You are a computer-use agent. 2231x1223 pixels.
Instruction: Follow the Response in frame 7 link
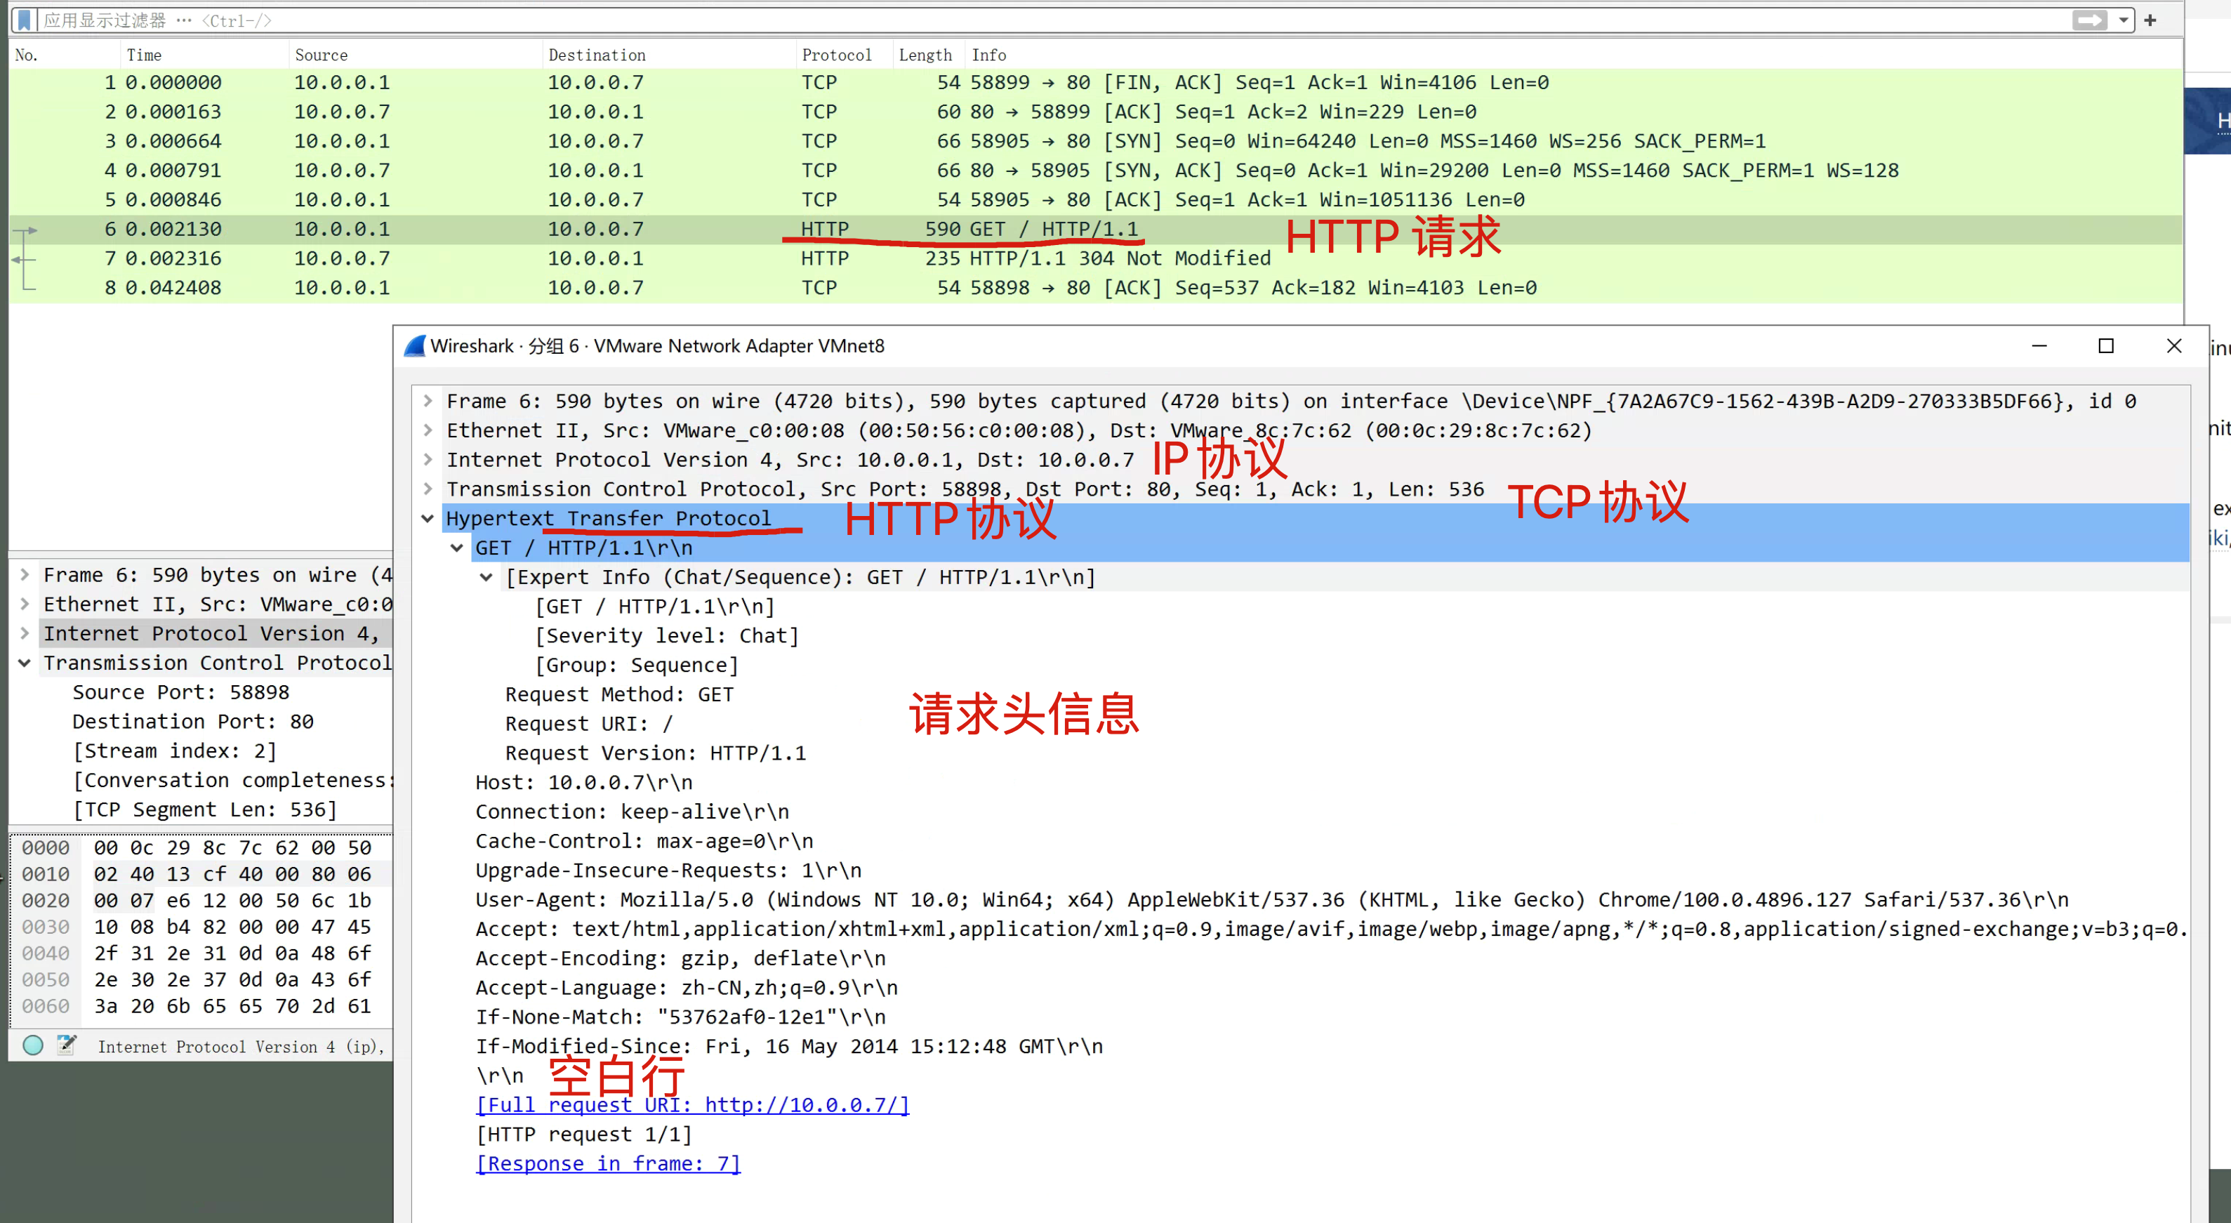[x=608, y=1163]
